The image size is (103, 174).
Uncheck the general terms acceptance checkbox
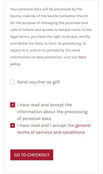(x=13, y=125)
